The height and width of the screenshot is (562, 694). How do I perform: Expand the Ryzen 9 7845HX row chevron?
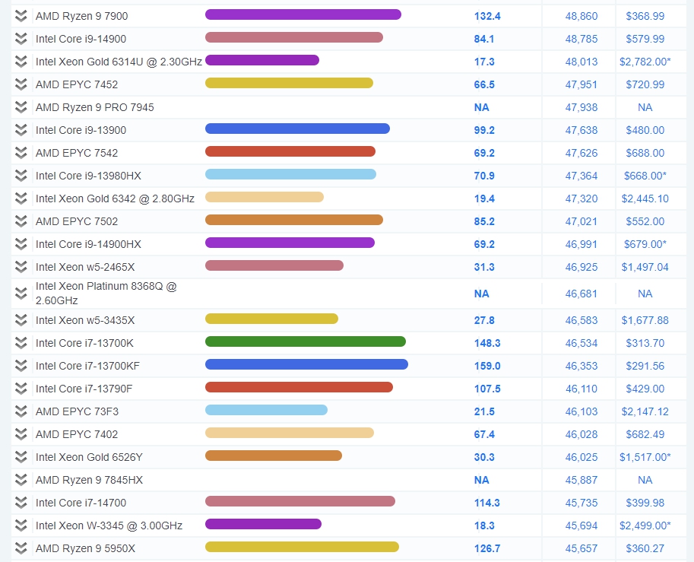click(21, 480)
